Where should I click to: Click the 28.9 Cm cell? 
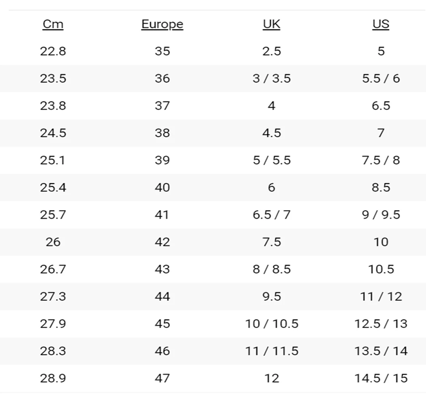click(53, 378)
